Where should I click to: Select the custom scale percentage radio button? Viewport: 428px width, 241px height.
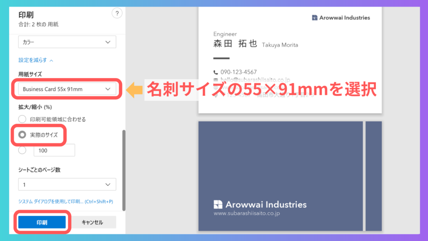point(22,150)
